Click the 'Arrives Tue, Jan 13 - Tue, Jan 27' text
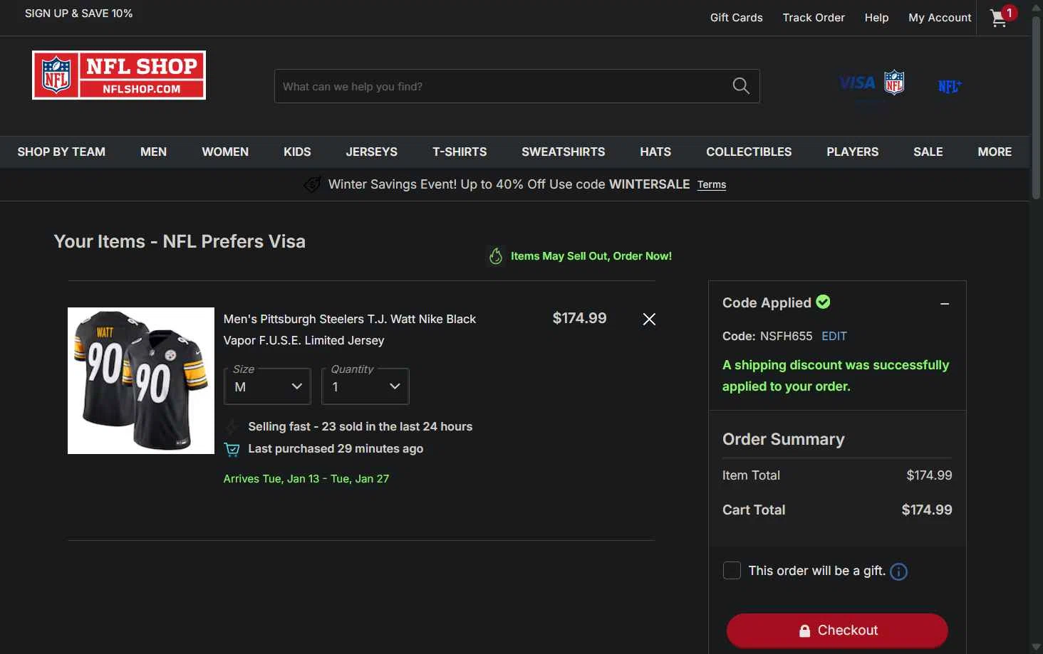 (306, 479)
